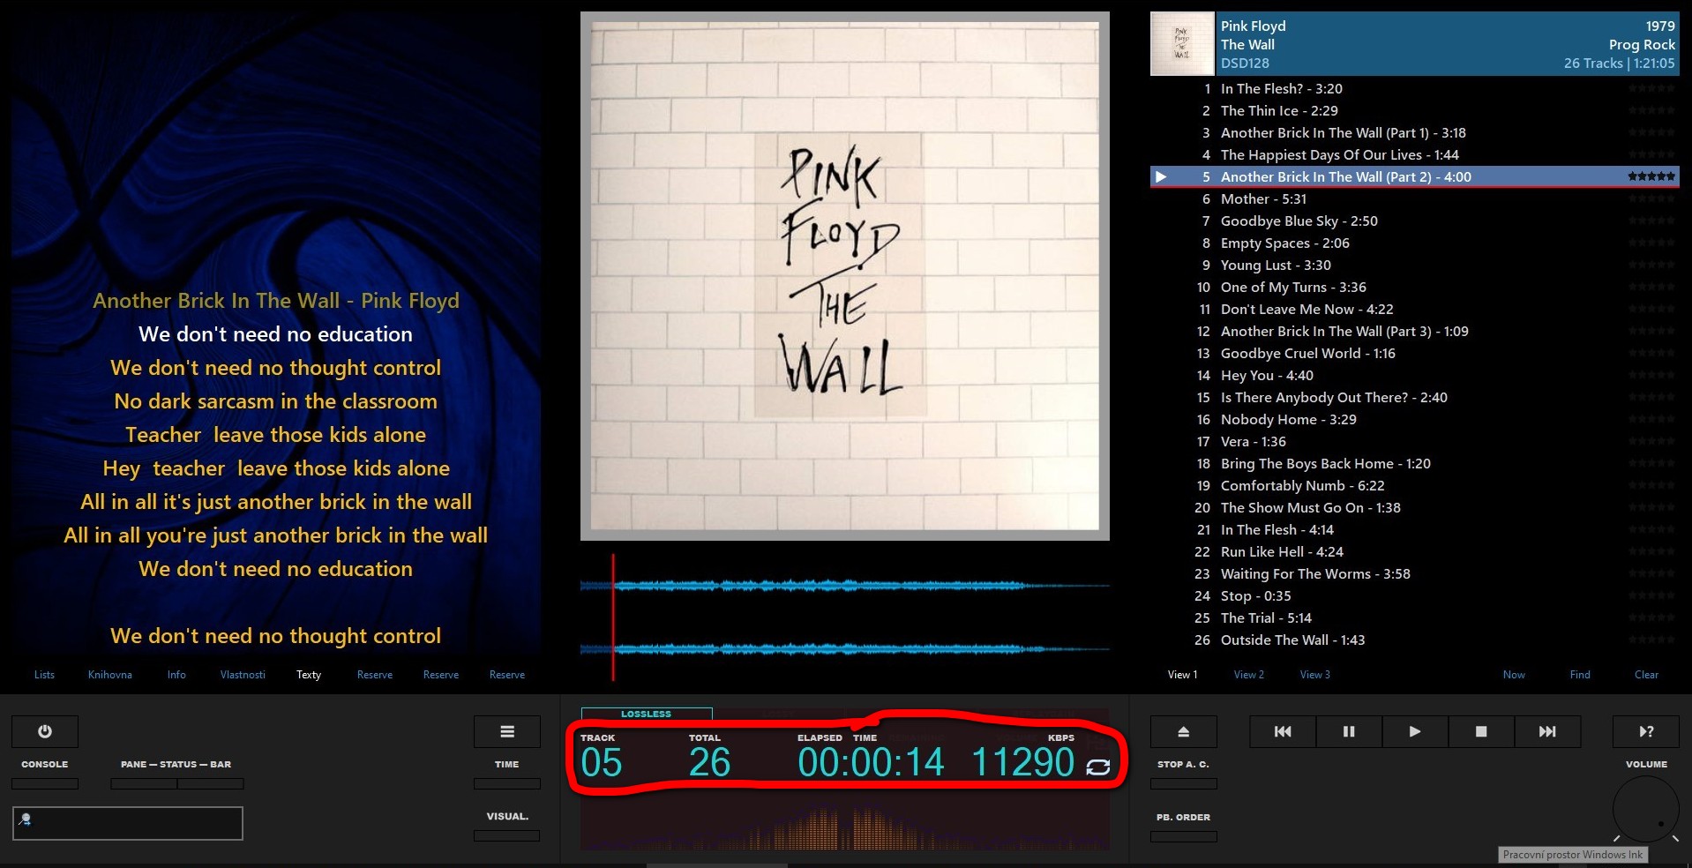Stop playback with the square button
This screenshot has height=868, width=1692.
pos(1481,731)
